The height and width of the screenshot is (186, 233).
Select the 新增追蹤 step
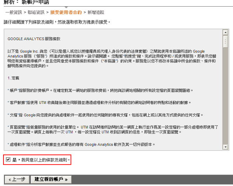96,12
